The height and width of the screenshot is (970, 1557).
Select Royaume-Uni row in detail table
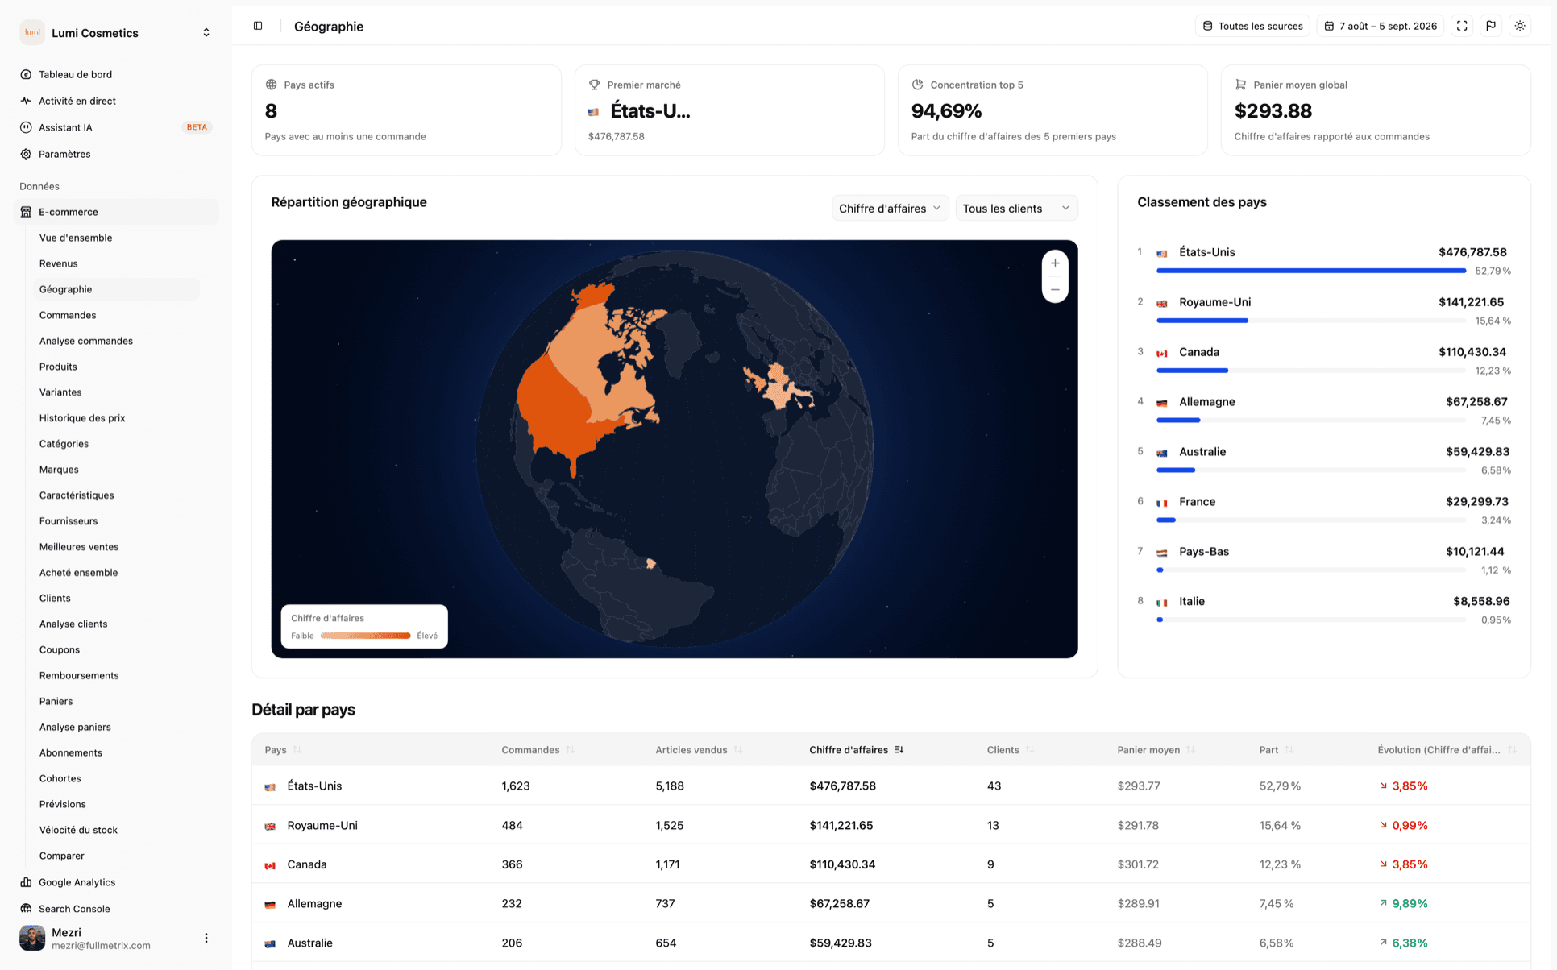point(891,825)
